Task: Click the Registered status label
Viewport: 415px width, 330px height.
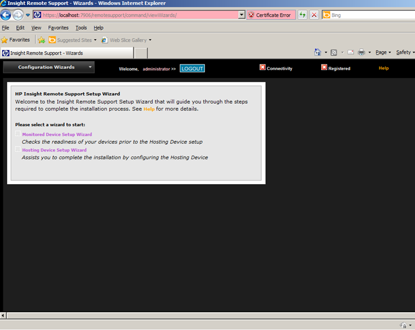Action: point(339,68)
